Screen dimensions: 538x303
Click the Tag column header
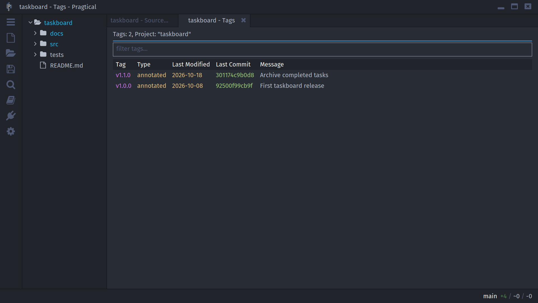[120, 65]
